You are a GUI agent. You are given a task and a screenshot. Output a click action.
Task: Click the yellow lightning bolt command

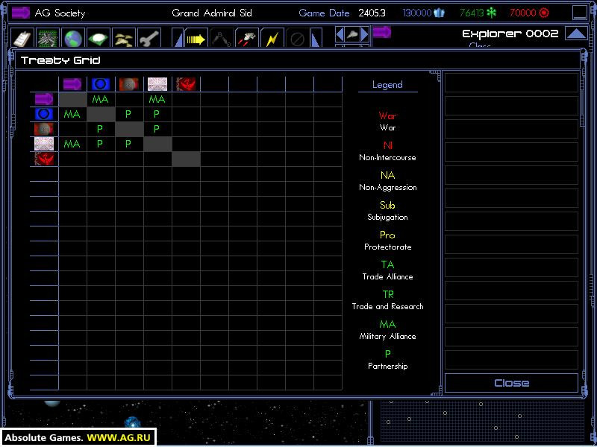(x=272, y=39)
